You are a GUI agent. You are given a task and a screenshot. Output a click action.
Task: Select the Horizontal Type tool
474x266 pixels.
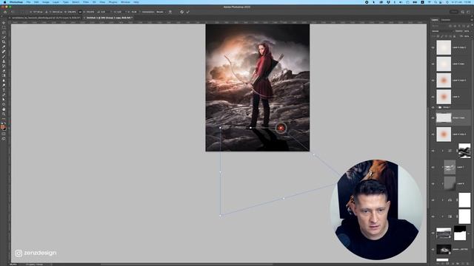(4, 90)
